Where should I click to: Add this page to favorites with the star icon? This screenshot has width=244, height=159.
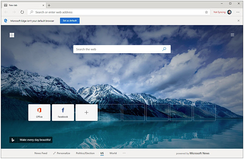coord(206,12)
